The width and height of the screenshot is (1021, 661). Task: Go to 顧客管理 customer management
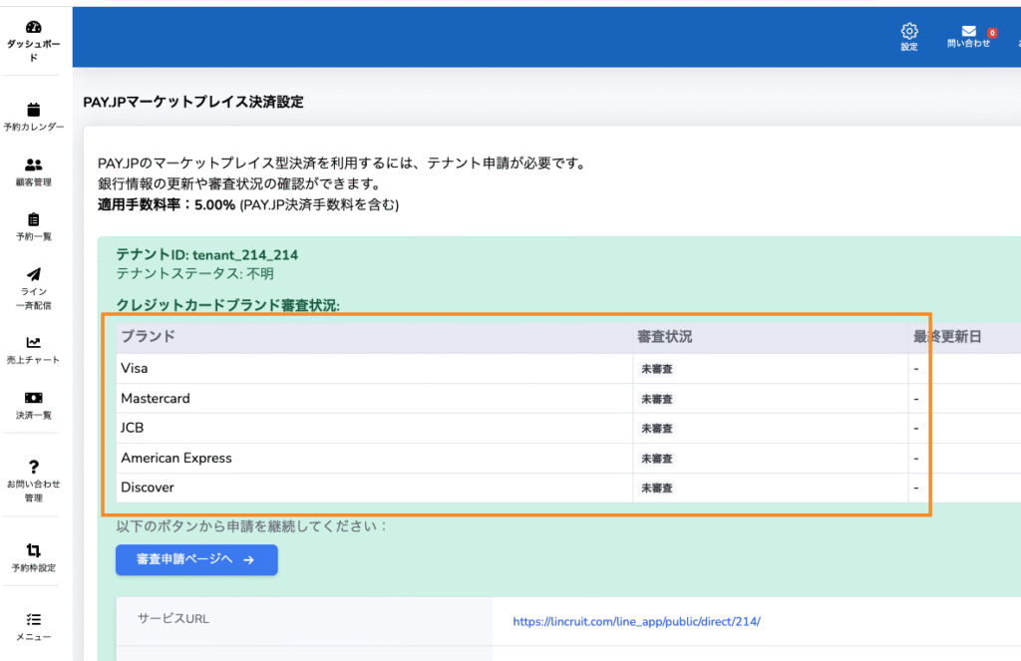click(33, 171)
